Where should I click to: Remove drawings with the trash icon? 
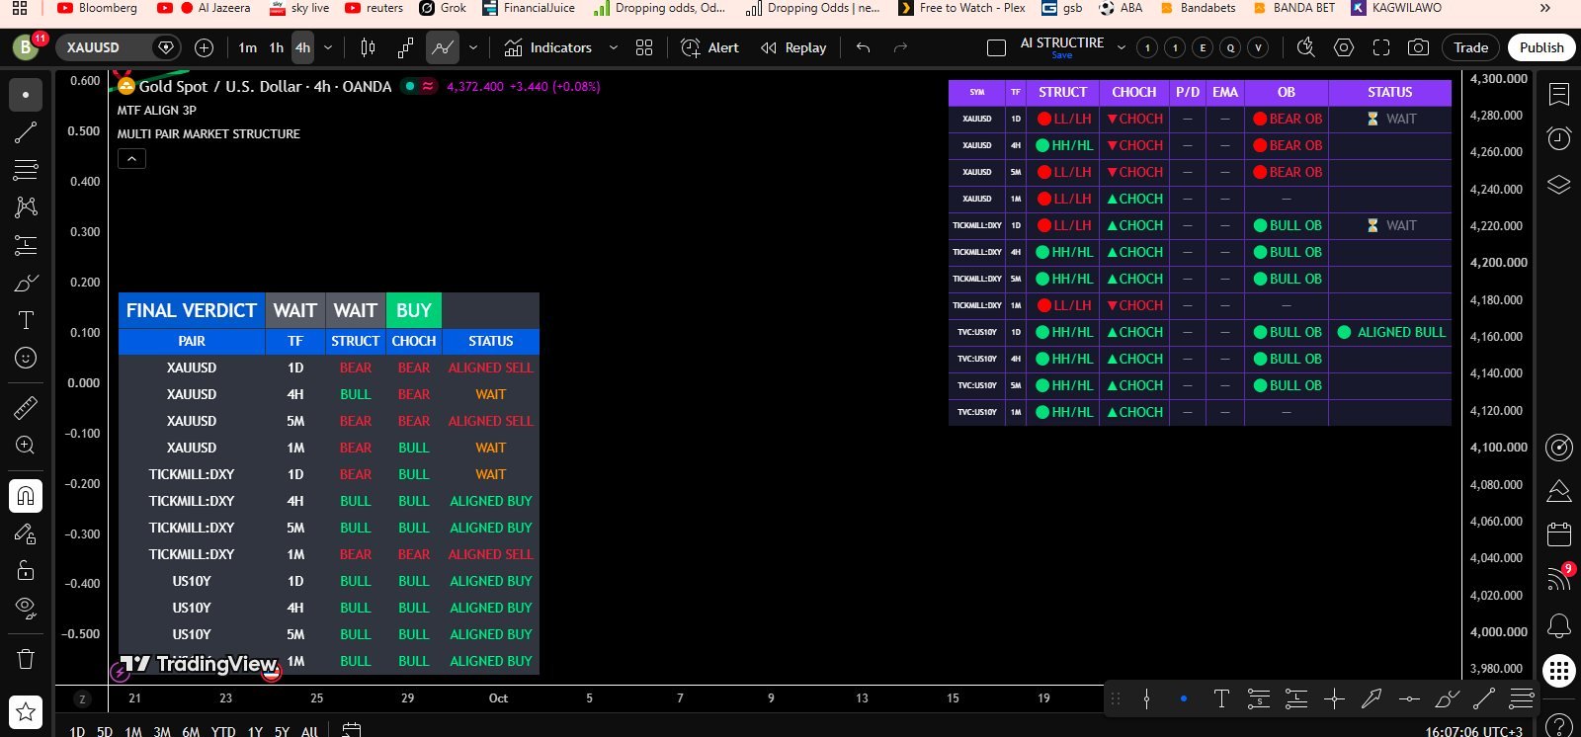coord(26,659)
